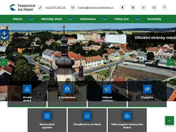Go to next slide with right arrow
The height and width of the screenshot is (132, 176).
tap(170, 62)
